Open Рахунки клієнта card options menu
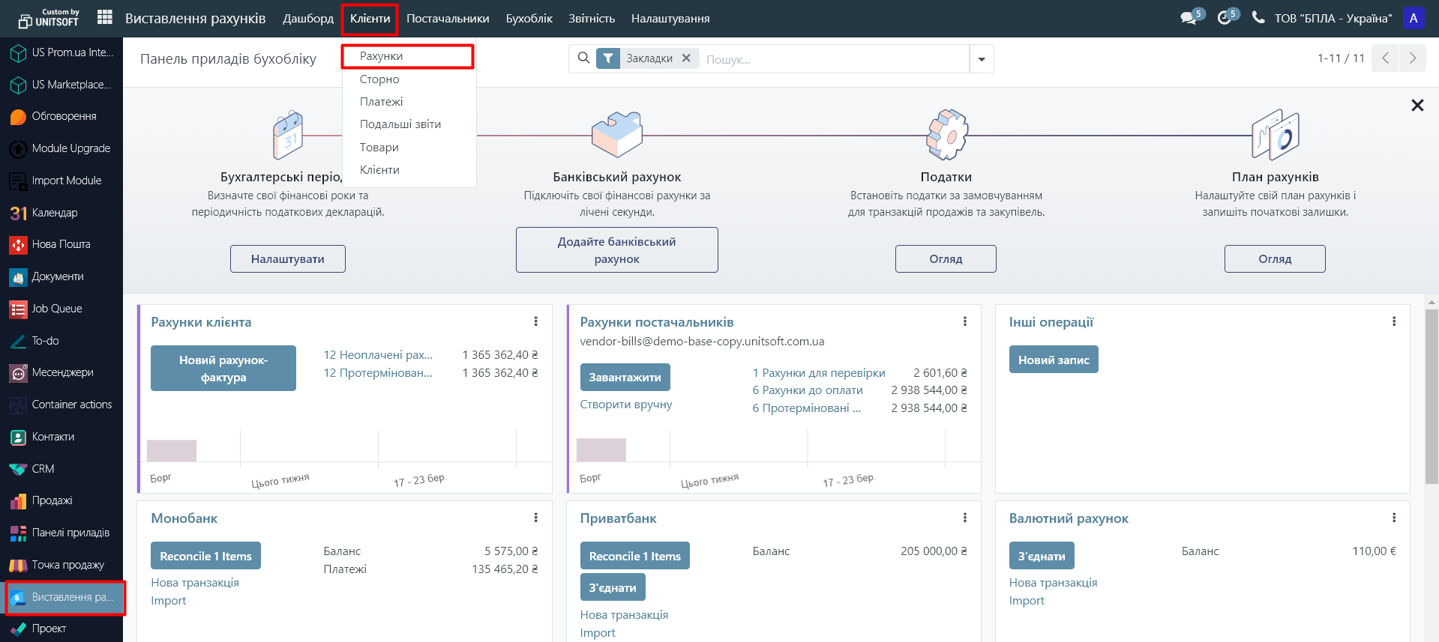Viewport: 1439px width, 642px height. pyautogui.click(x=535, y=322)
